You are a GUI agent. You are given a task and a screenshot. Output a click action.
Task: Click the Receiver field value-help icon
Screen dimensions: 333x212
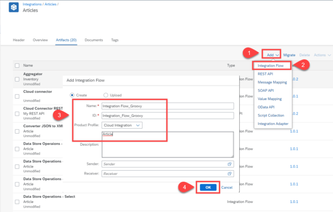click(x=230, y=173)
